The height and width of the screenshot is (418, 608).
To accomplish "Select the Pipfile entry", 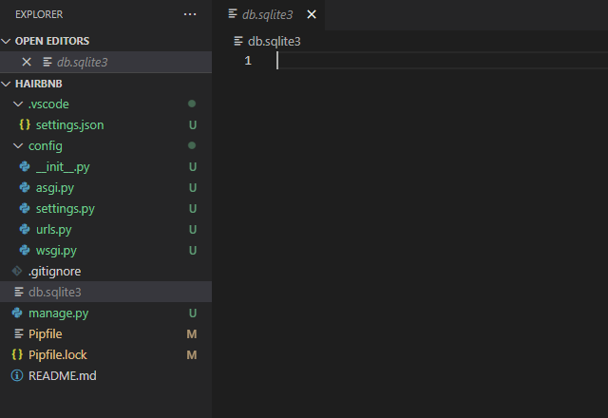I will pyautogui.click(x=45, y=333).
